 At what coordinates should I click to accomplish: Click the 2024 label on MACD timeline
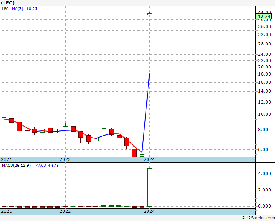pos(149,211)
